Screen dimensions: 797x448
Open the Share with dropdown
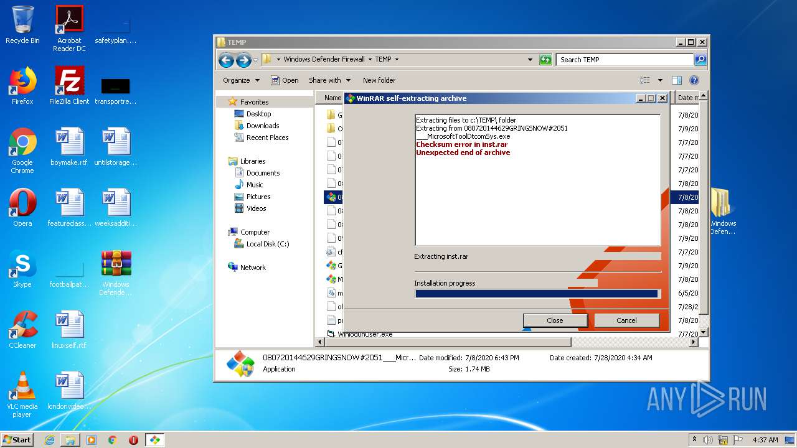click(329, 80)
